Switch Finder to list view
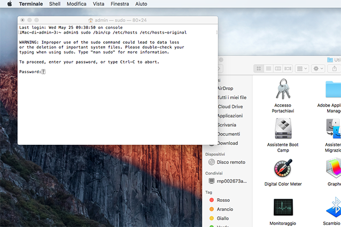This screenshot has height=227, width=341. [268, 69]
